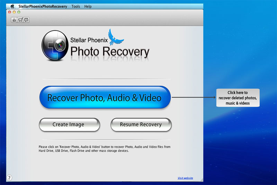Click the Recover Photo, Audio & Video button
The height and width of the screenshot is (185, 277).
coord(105,98)
